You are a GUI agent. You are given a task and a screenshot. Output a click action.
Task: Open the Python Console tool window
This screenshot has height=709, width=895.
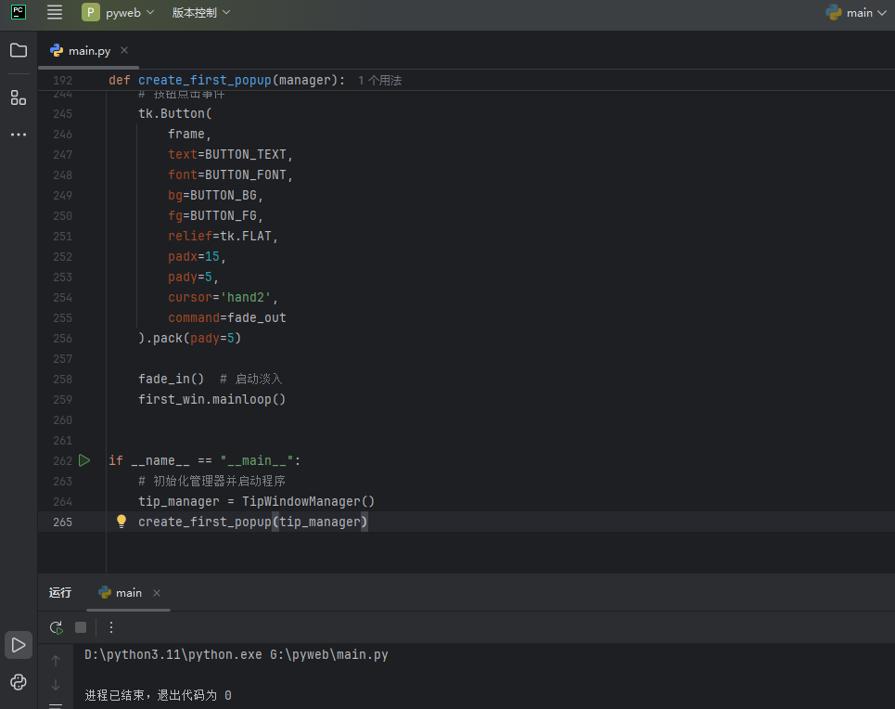[x=19, y=682]
